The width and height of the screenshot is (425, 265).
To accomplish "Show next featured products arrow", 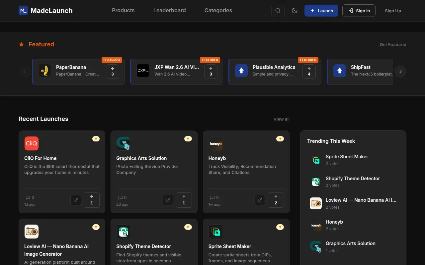I will [x=400, y=72].
